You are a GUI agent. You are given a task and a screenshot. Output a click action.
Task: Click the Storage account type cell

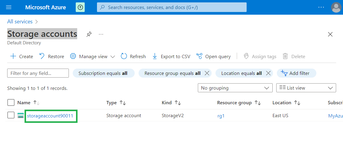click(124, 115)
